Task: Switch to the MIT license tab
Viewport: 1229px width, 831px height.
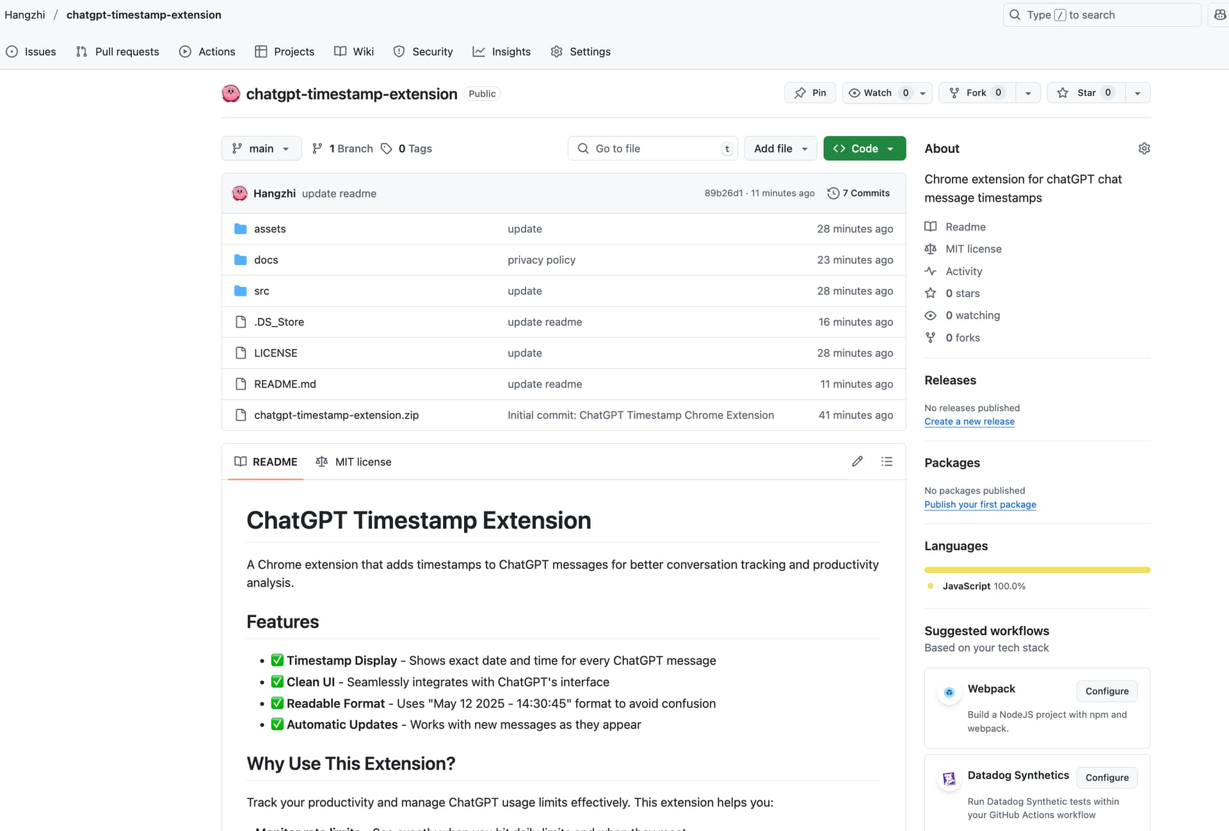Action: tap(353, 462)
